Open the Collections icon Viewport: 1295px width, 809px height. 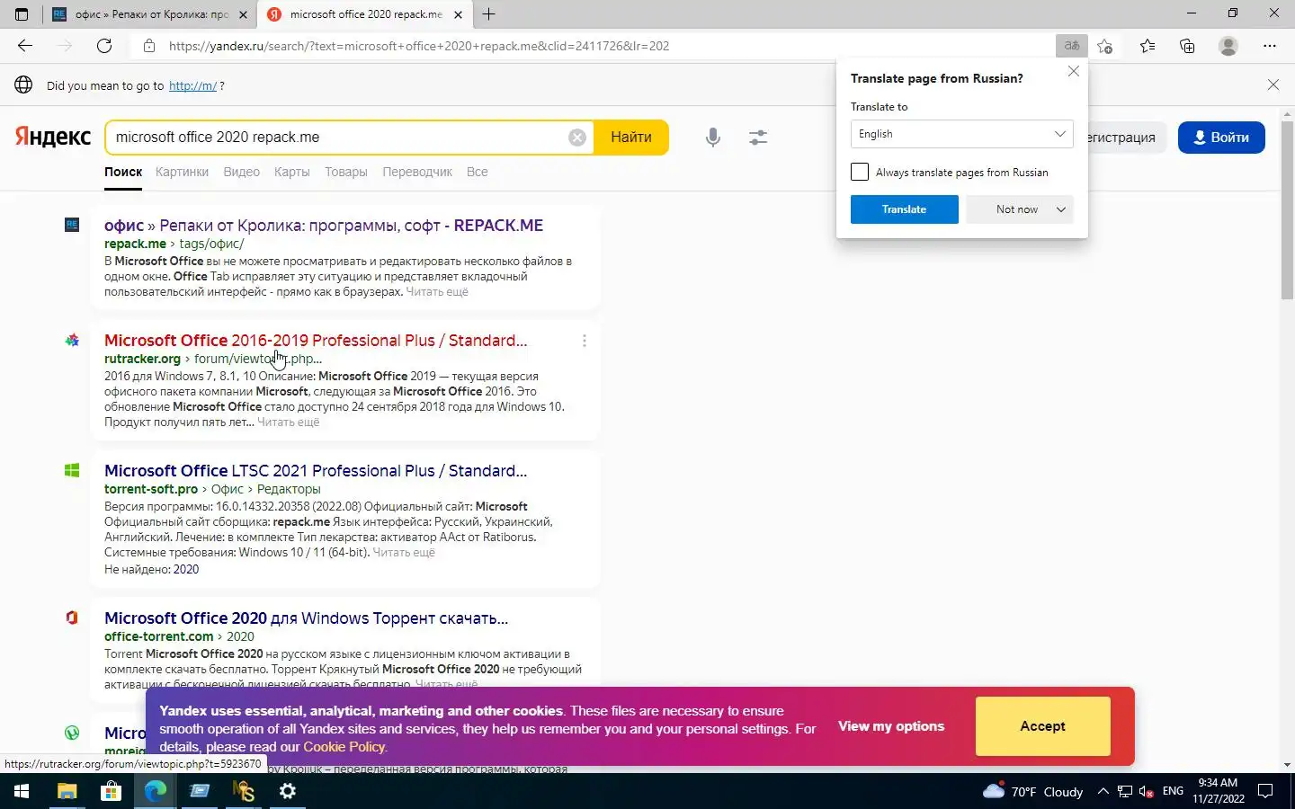click(1187, 46)
